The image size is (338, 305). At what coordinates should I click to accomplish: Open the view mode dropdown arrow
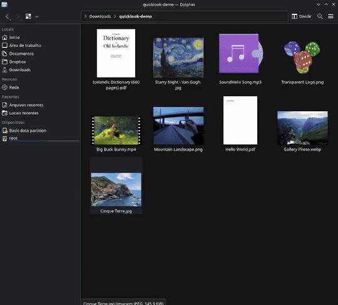tap(37, 16)
